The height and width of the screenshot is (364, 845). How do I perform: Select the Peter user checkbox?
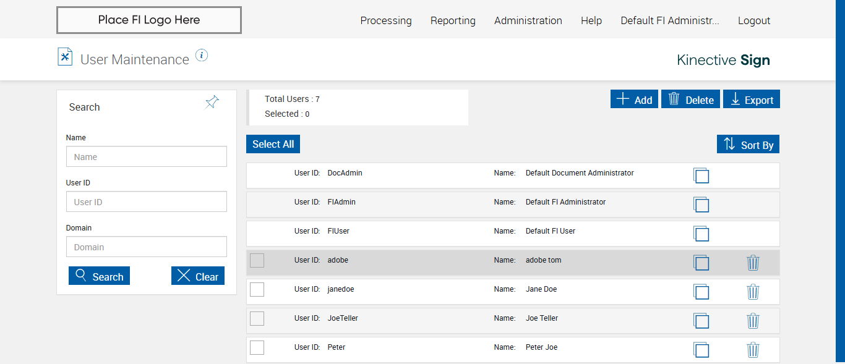tap(257, 347)
